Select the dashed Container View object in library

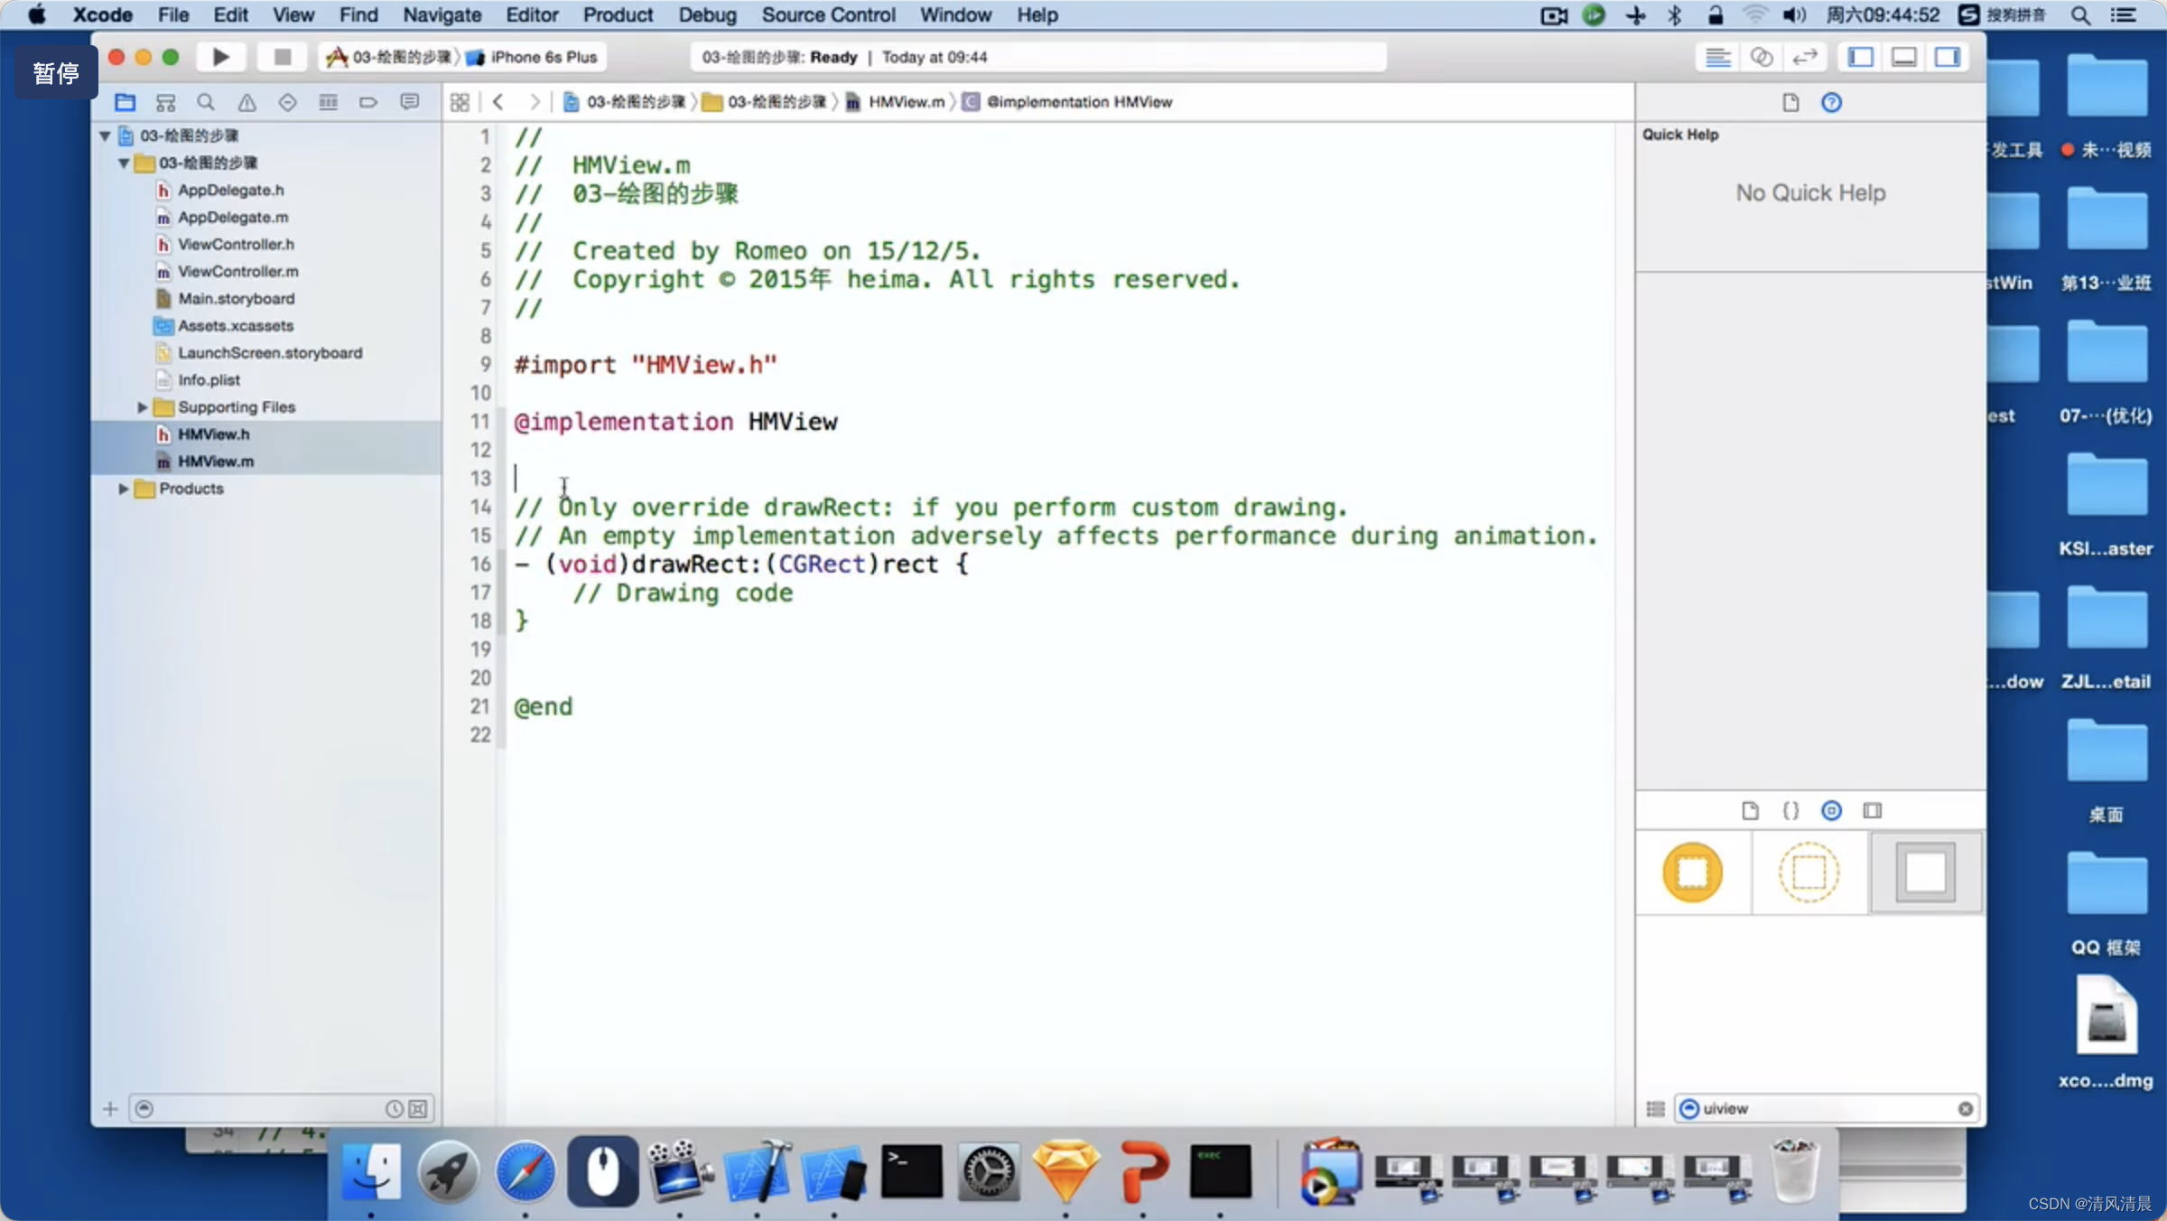tap(1809, 872)
